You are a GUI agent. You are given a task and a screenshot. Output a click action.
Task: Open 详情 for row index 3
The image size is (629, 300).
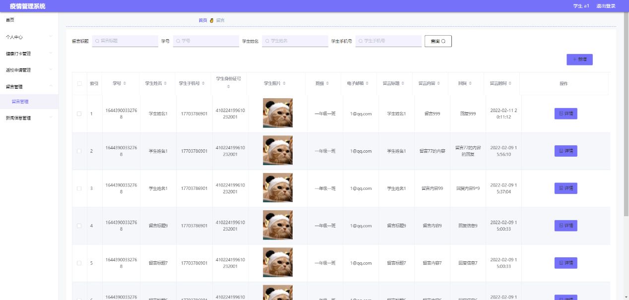coord(566,188)
